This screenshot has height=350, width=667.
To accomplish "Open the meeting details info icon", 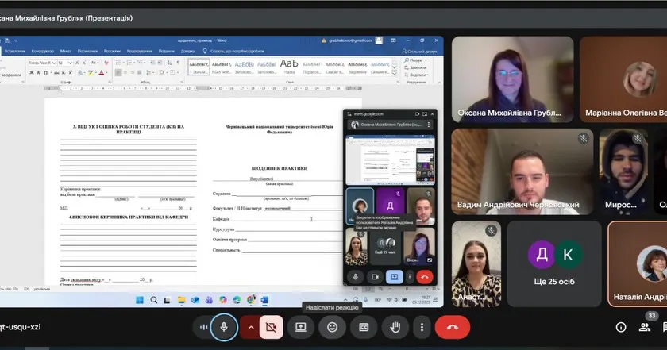I will click(621, 327).
